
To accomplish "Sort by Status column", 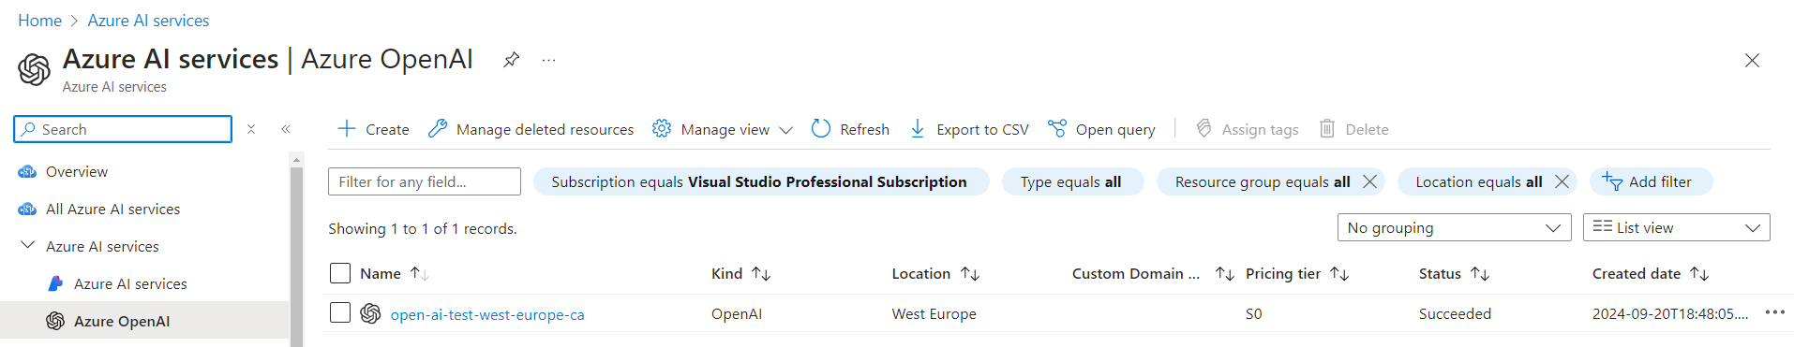I will pos(1454,274).
